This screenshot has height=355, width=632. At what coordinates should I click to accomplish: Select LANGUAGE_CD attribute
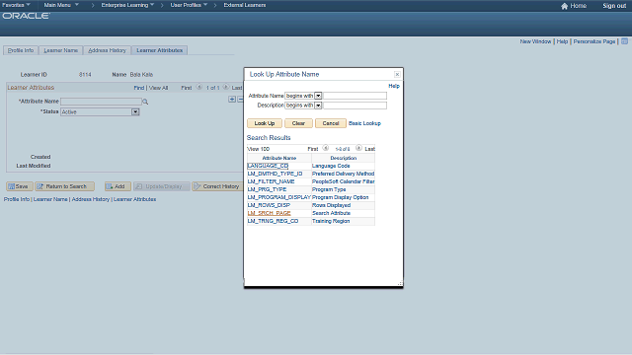click(x=268, y=166)
